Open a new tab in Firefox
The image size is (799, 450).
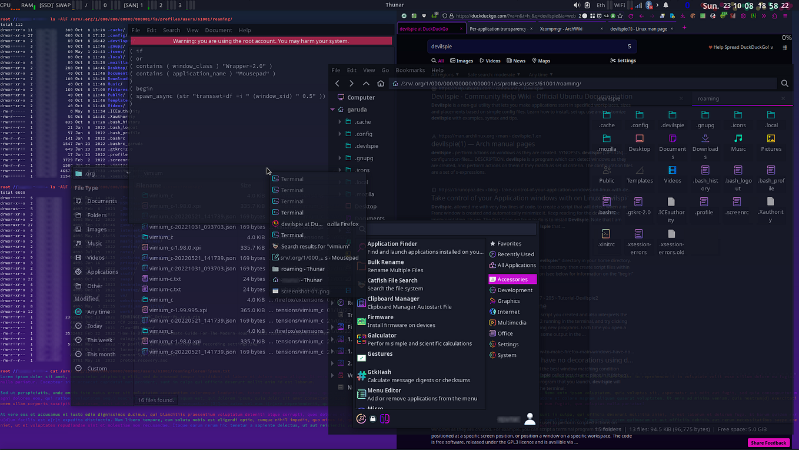tap(684, 28)
